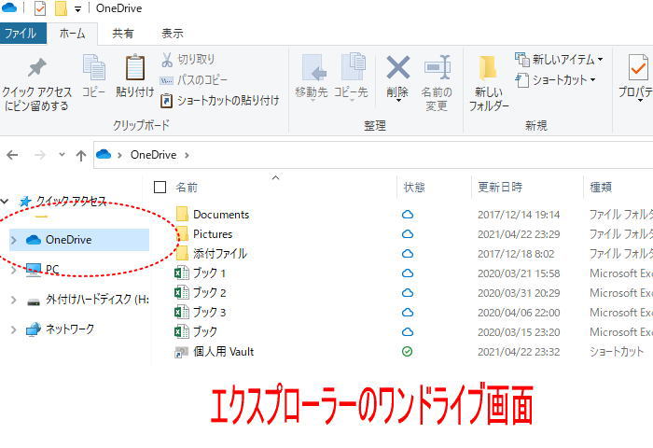Viewport: 653px width, 448px height.
Task: Click cloud status icon for Documents
Action: (408, 215)
